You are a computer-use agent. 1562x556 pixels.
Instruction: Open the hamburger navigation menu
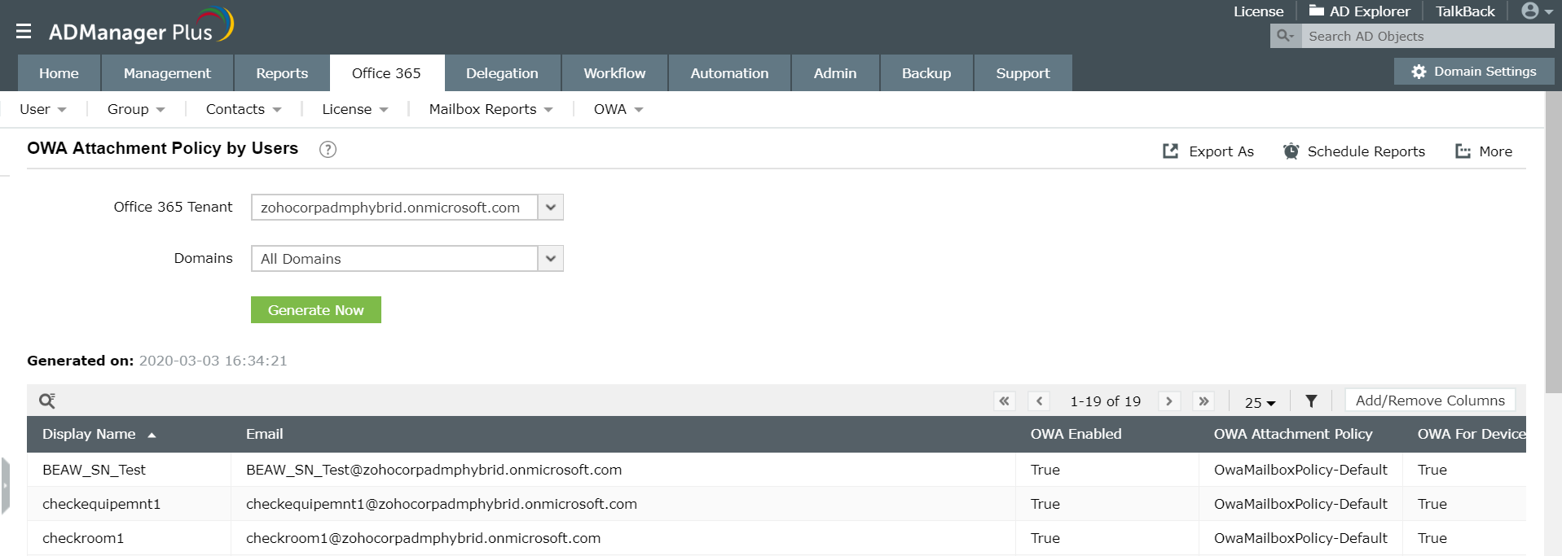[24, 31]
